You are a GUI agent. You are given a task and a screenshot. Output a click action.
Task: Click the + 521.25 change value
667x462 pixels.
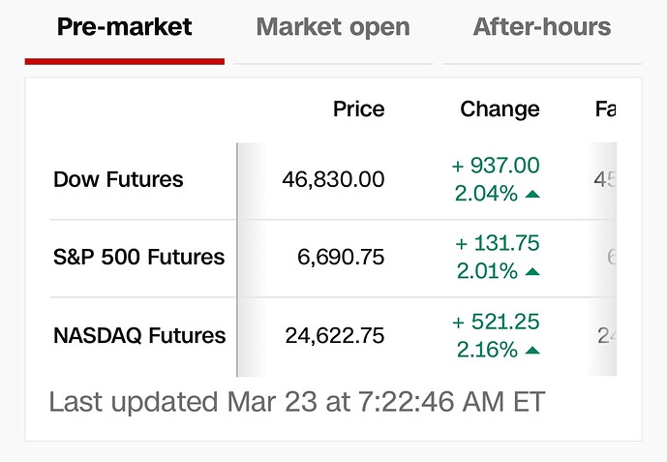point(496,322)
